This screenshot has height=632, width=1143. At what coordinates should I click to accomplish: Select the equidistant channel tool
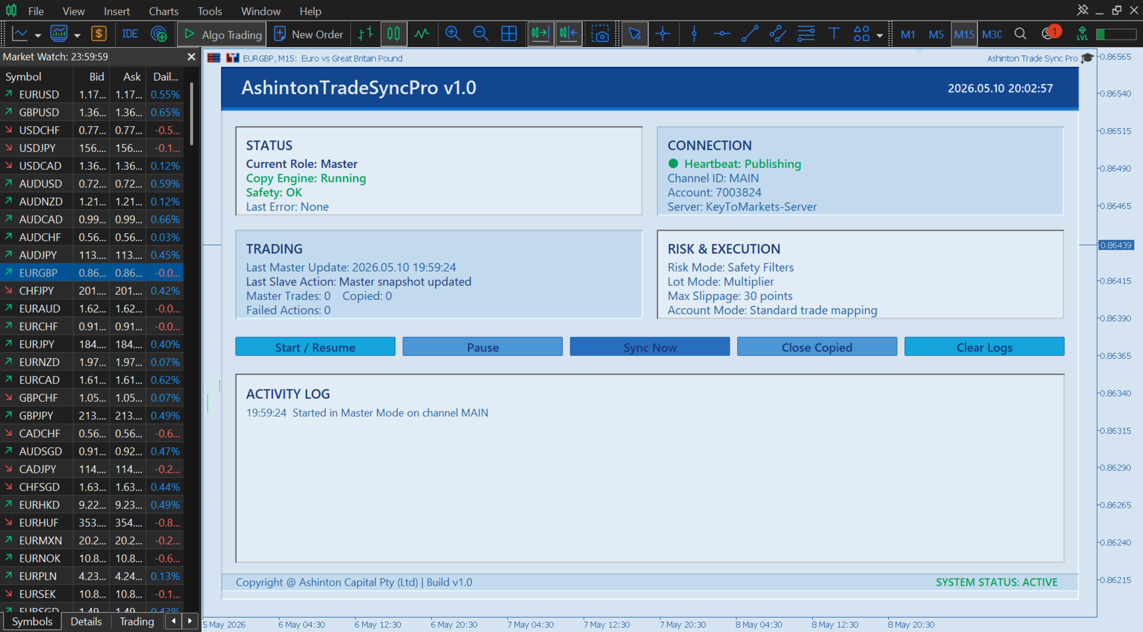(777, 34)
